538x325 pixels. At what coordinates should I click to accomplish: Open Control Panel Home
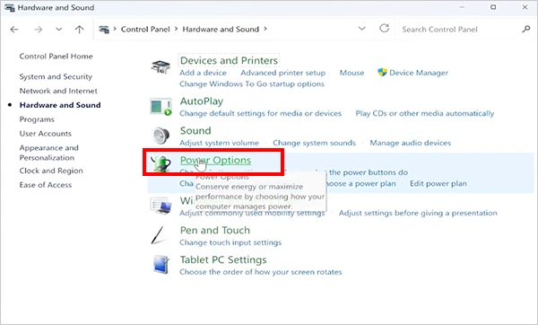(x=56, y=57)
